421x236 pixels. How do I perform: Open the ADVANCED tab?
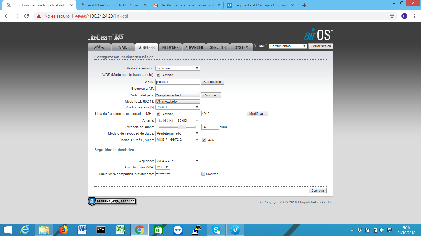coord(194,47)
